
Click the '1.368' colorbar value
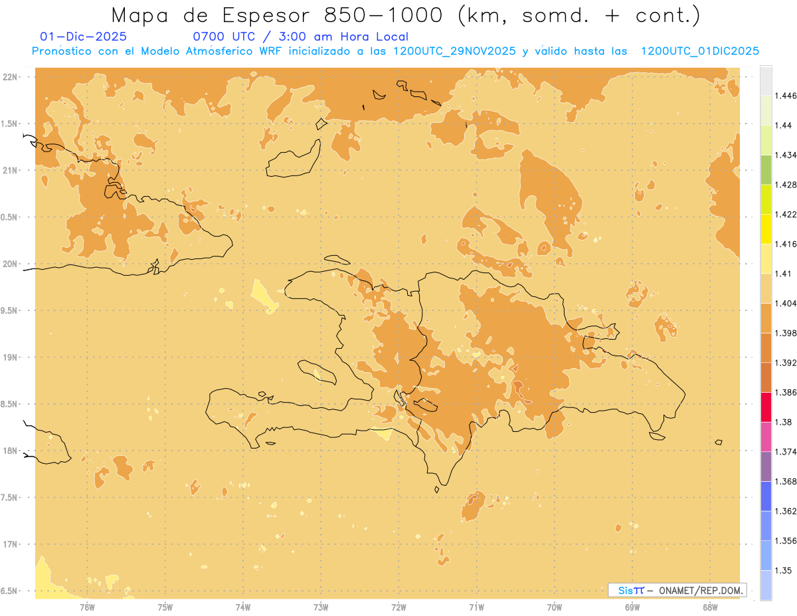(786, 482)
